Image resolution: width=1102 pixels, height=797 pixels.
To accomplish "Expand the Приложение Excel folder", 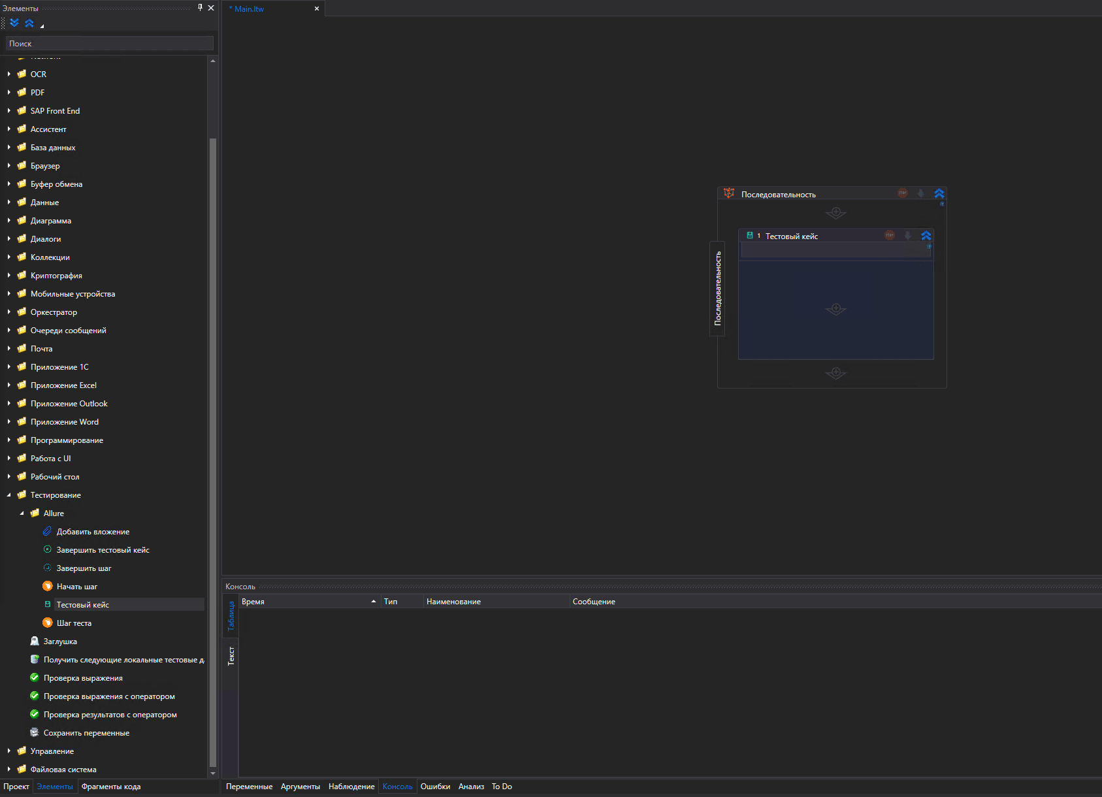I will [8, 385].
